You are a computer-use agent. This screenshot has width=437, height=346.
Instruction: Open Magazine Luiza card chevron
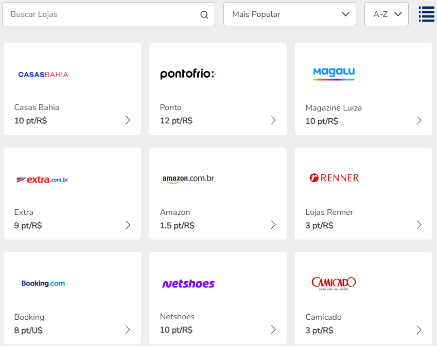tap(419, 120)
